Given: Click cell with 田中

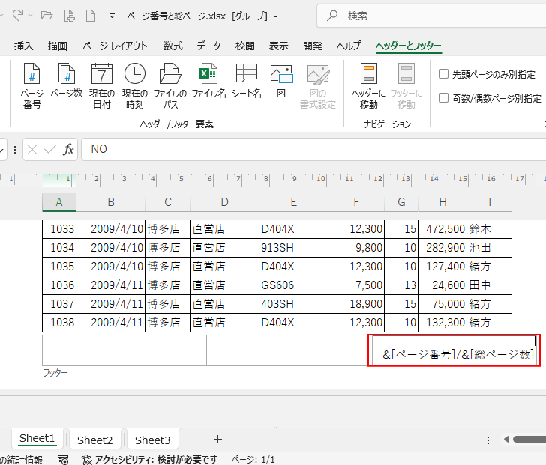Looking at the screenshot, I should tap(489, 285).
